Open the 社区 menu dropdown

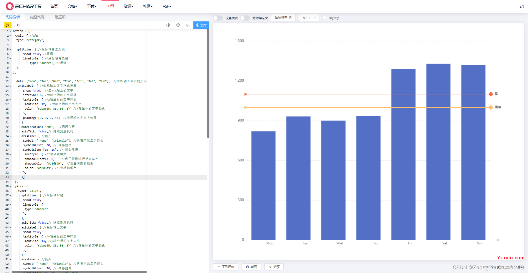click(148, 6)
